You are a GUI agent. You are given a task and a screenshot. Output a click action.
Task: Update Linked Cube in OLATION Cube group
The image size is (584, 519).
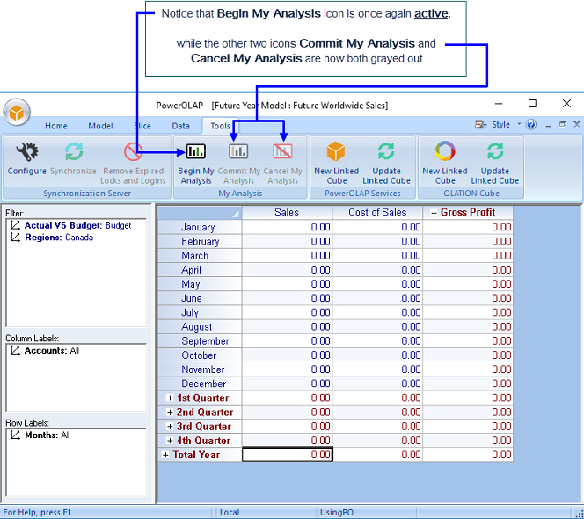pyautogui.click(x=494, y=164)
